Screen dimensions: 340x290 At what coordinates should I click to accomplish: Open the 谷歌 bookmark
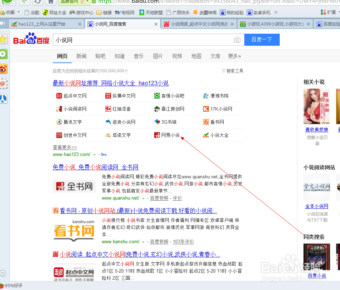click(32, 12)
